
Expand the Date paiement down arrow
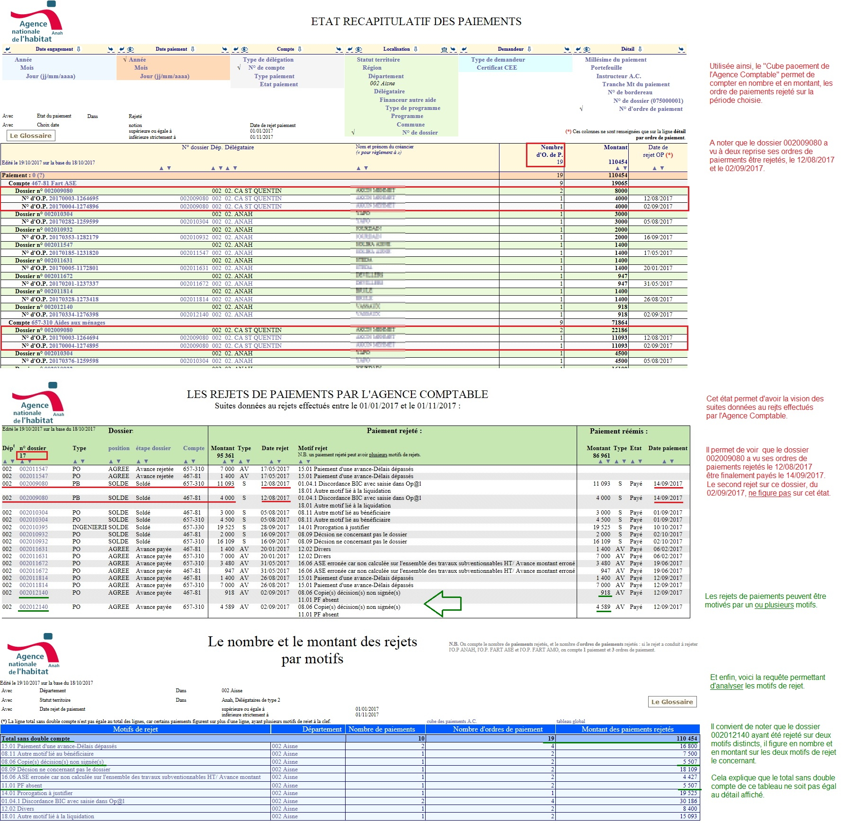pos(193,49)
